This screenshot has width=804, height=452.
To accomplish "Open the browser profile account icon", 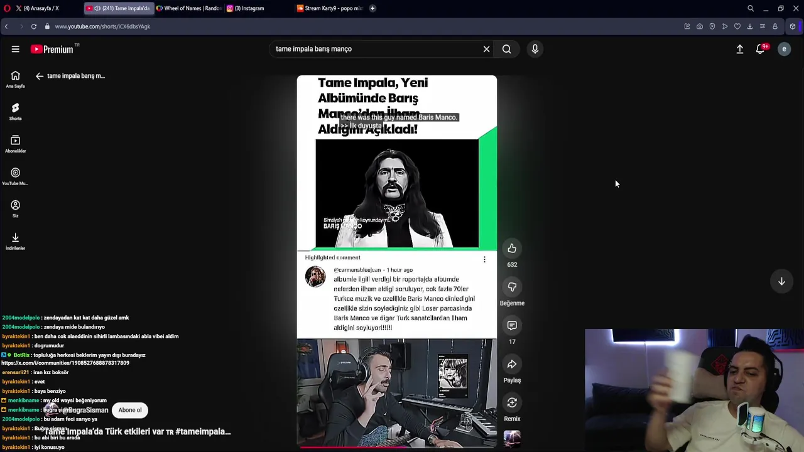I will (x=775, y=26).
